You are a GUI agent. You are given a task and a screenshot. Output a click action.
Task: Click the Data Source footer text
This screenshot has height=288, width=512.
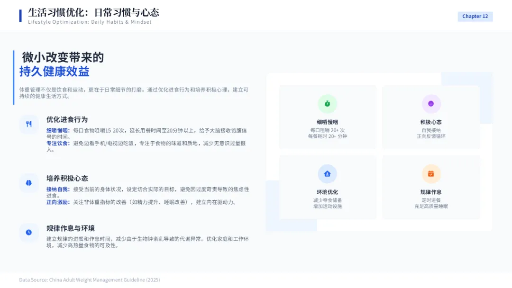[x=90, y=280]
